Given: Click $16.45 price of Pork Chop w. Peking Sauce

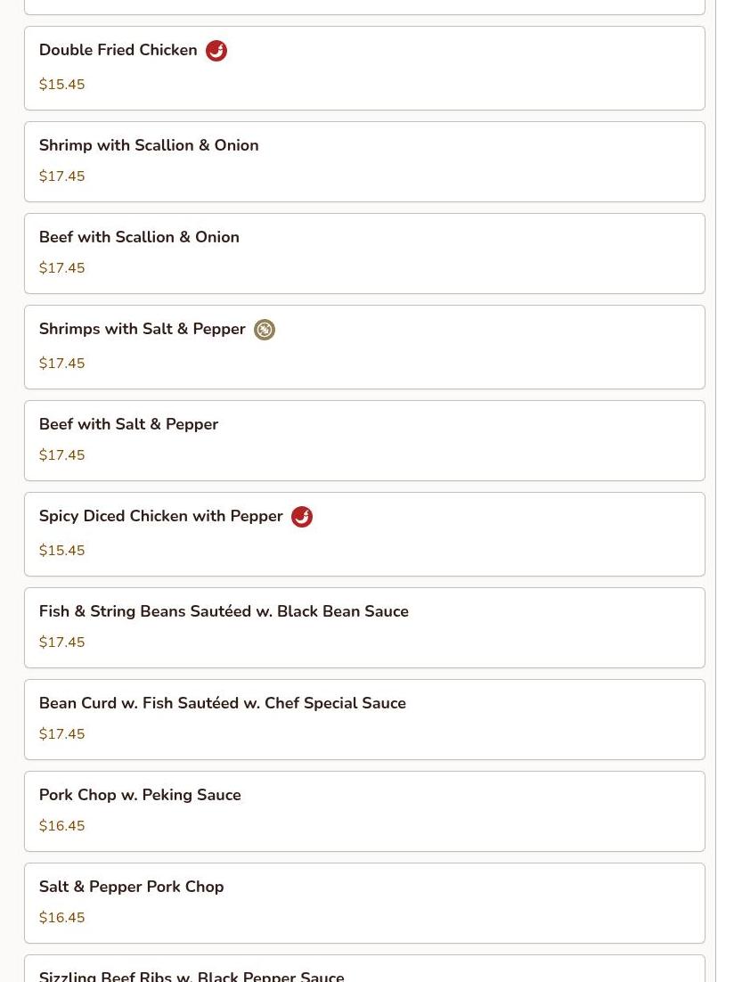Looking at the screenshot, I should point(61,826).
